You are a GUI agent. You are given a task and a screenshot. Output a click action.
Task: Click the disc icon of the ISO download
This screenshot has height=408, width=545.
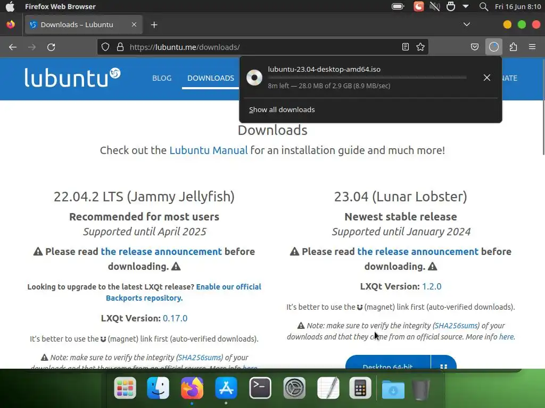[x=254, y=78]
